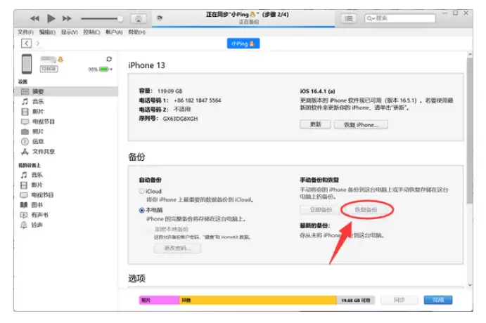Screen dimensions: 486x323
Task: Click the sync refresh icon in sidebar
Action: (x=109, y=59)
